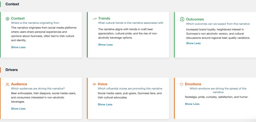
Task: Select the Emotions card heading
Action: (x=193, y=84)
